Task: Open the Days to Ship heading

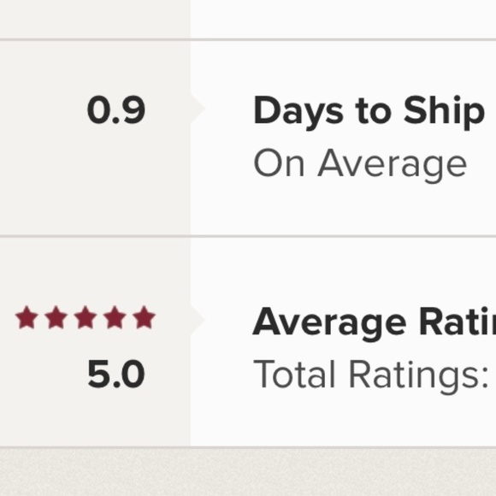Action: (369, 112)
